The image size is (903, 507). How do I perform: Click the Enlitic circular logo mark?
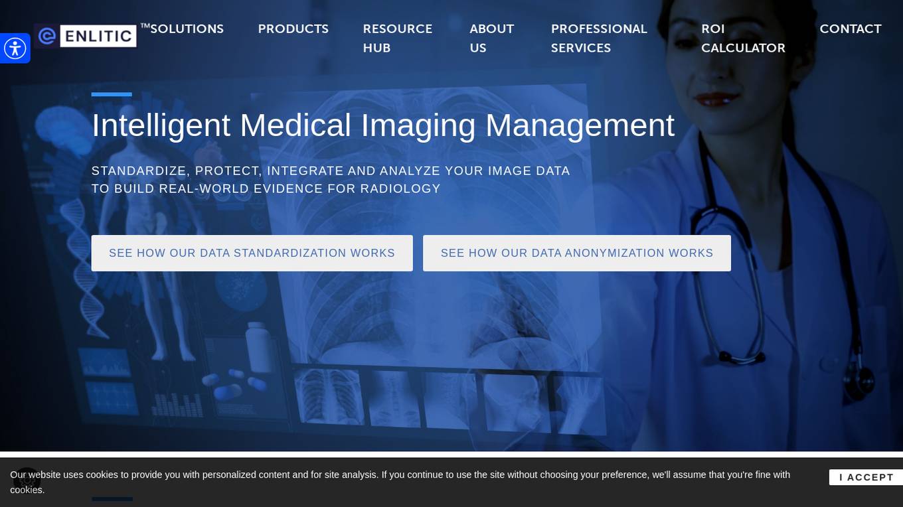[46, 36]
